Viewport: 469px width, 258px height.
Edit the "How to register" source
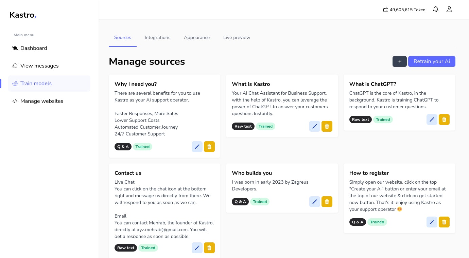click(432, 222)
